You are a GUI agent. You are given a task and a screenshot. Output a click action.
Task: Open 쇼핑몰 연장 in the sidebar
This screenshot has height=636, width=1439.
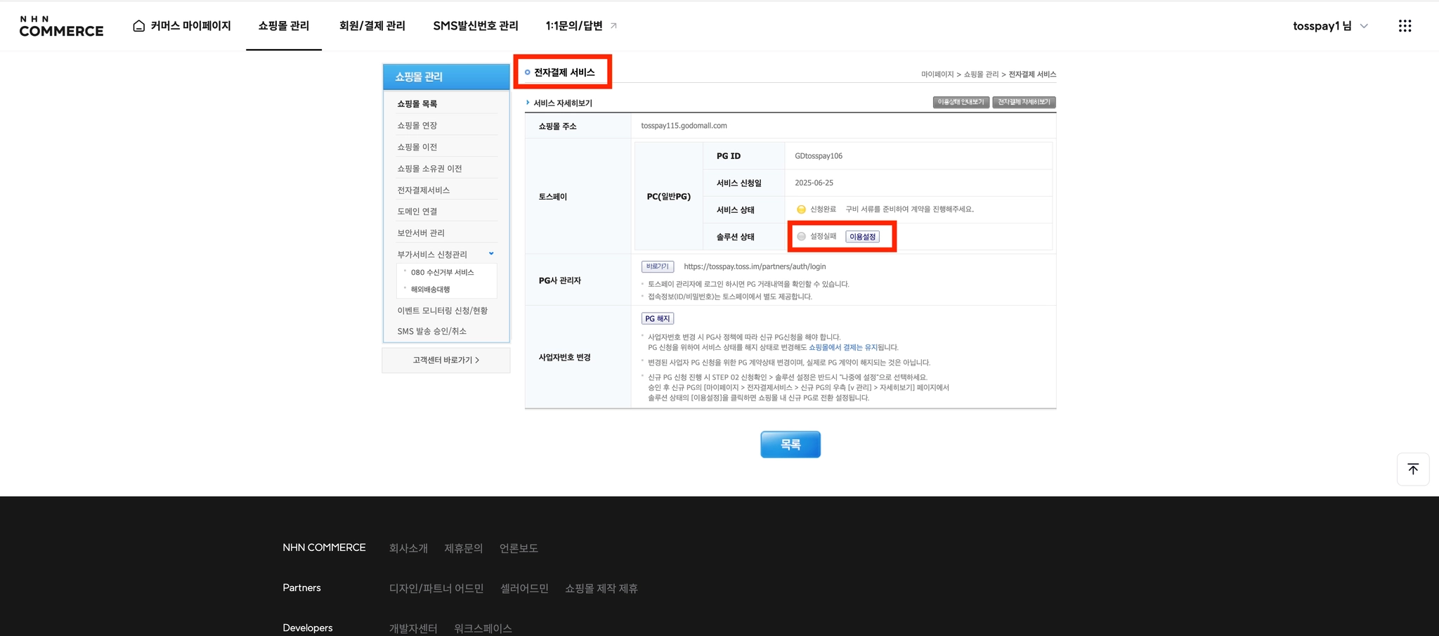pyautogui.click(x=417, y=125)
